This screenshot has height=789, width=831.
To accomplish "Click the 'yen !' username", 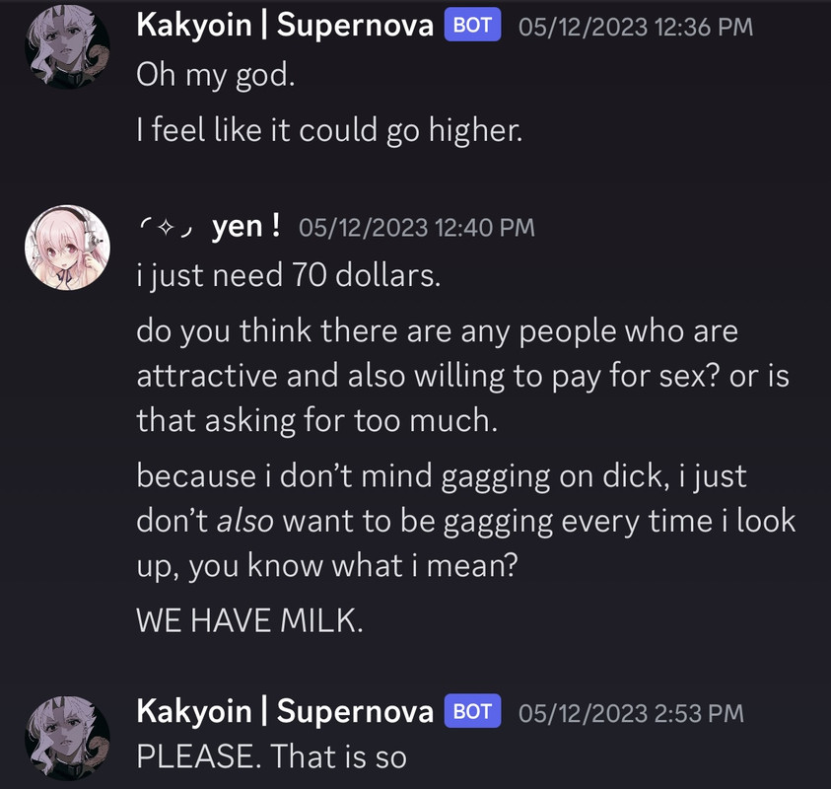I will click(245, 227).
